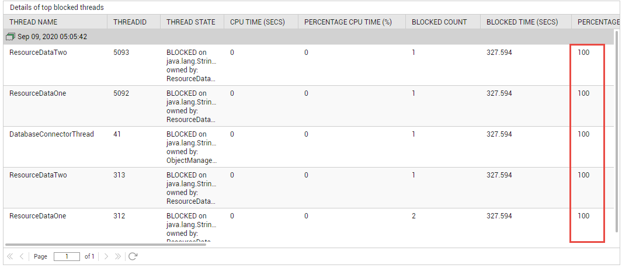Refresh the blocked threads table
Screen dimensions: 622x268
click(x=133, y=256)
